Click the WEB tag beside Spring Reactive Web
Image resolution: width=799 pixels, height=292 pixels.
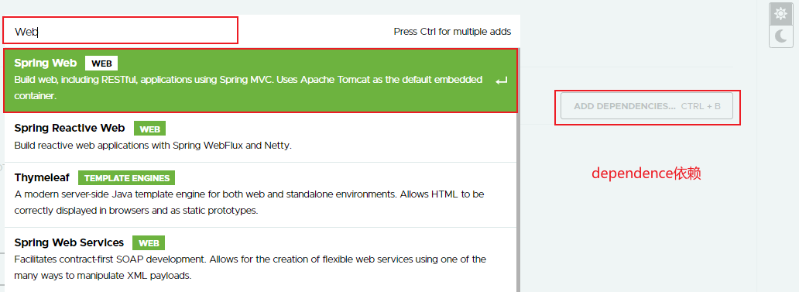(150, 129)
